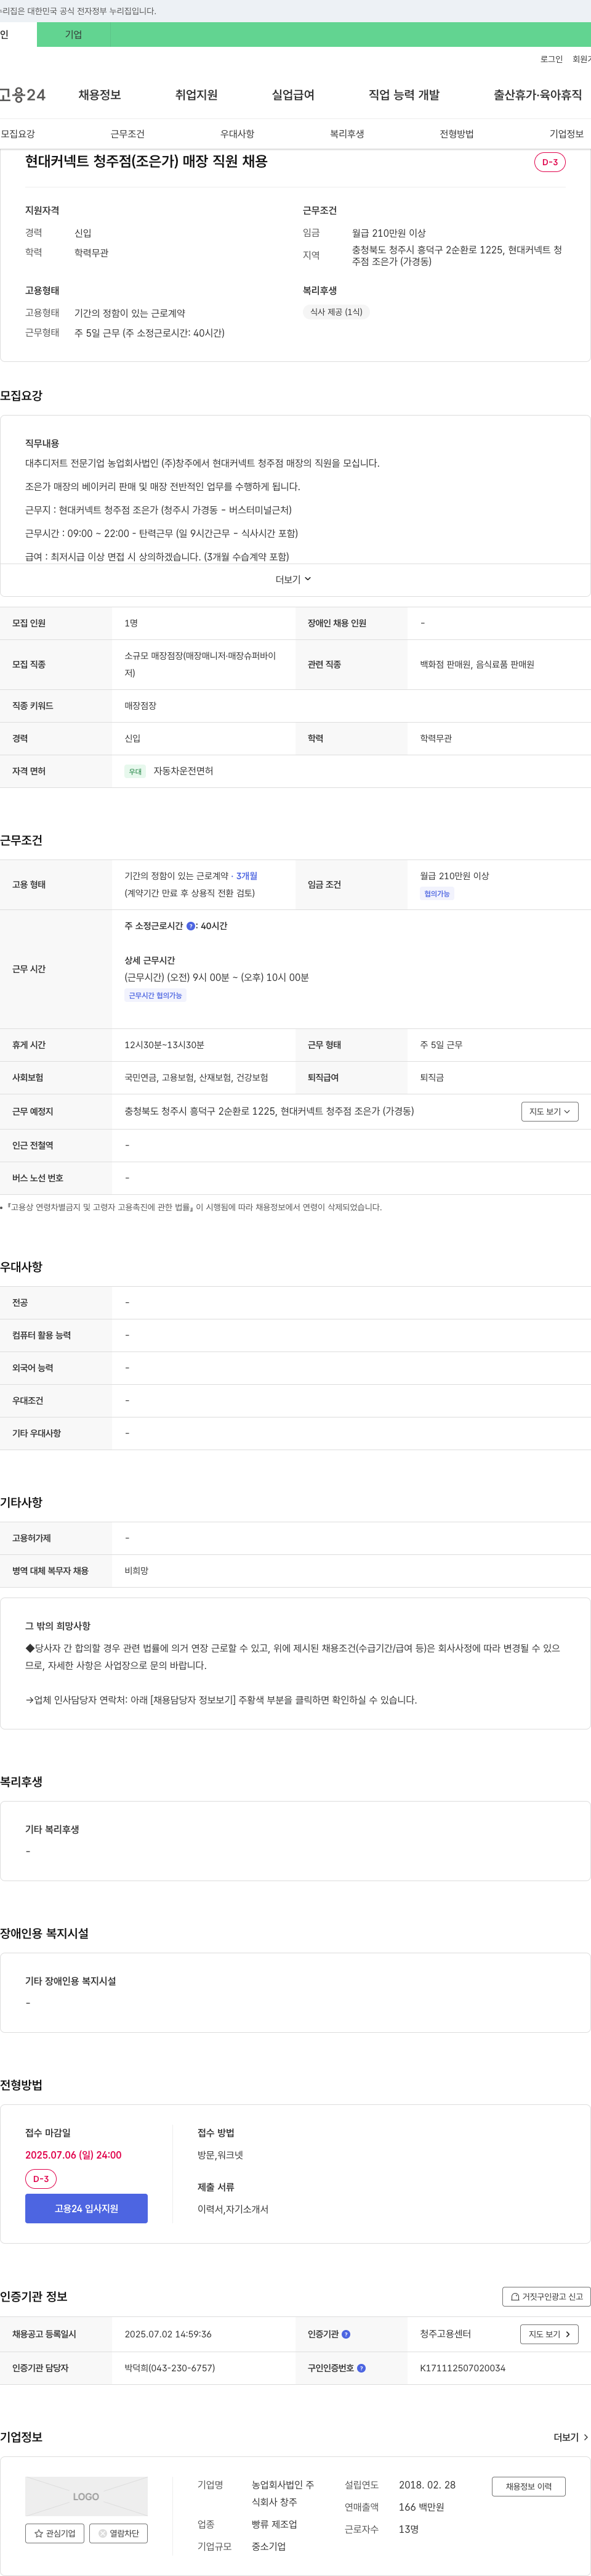Select contact 박덕희(043-230-6757)
Screen dimensions: 591x2576
click(170, 2368)
